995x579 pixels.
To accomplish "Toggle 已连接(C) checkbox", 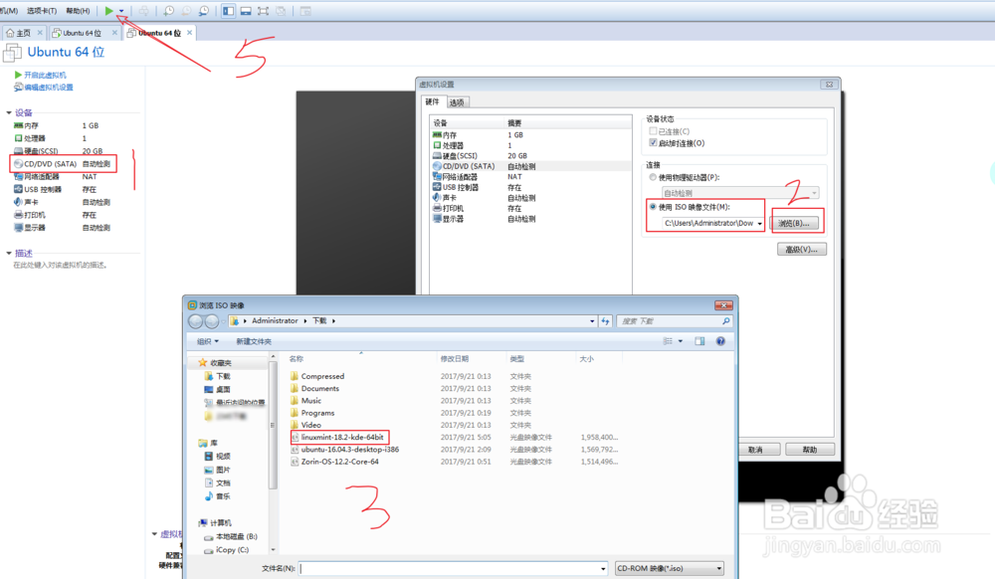I will click(x=653, y=131).
